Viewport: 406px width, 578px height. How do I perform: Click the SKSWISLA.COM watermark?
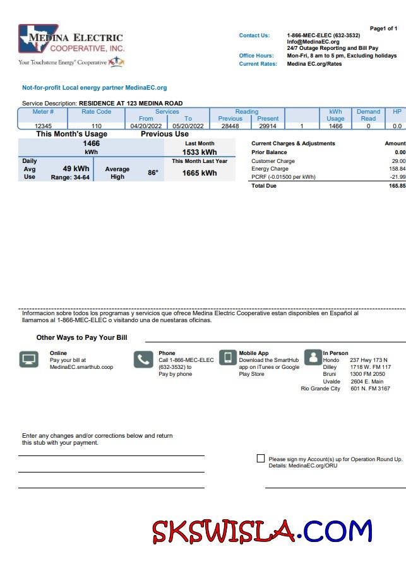click(262, 531)
